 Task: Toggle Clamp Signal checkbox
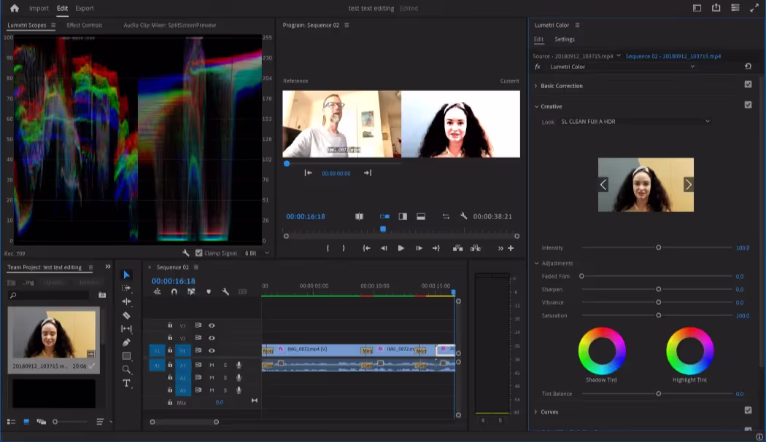pos(199,253)
